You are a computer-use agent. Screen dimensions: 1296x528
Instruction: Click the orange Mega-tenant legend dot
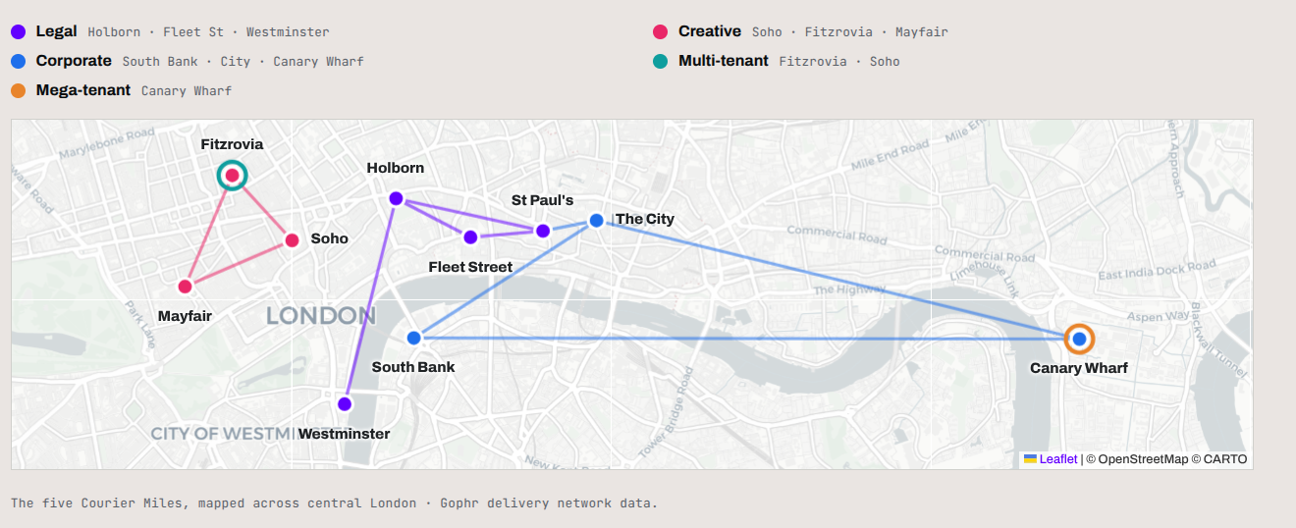[18, 90]
